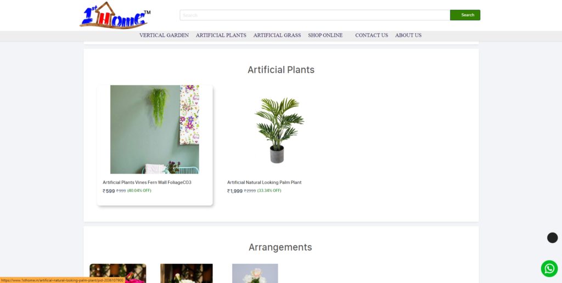
Task: Click the green Search button
Action: 465,15
